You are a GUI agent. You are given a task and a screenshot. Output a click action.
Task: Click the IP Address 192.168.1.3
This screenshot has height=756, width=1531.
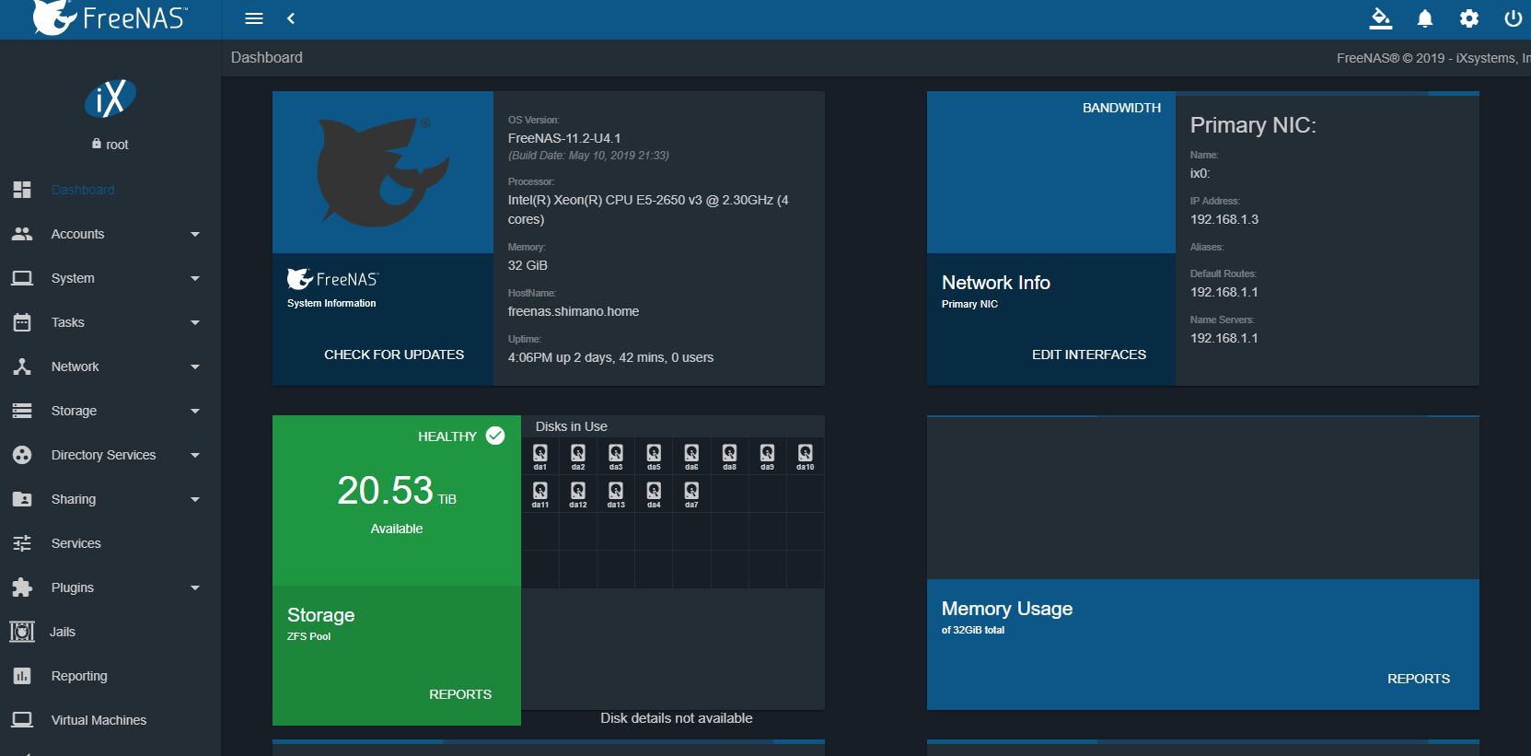point(1224,219)
